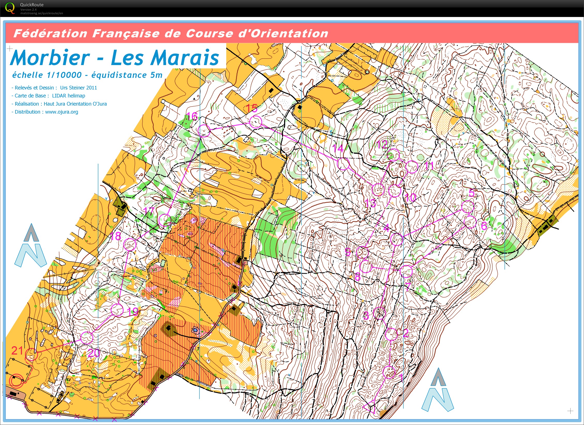Image resolution: width=584 pixels, height=425 pixels.
Task: Click the red control circle 21
Action: (31, 355)
